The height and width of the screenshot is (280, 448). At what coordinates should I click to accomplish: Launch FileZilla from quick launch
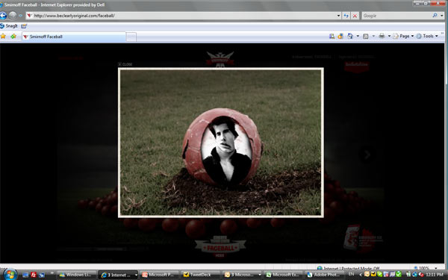(x=34, y=275)
